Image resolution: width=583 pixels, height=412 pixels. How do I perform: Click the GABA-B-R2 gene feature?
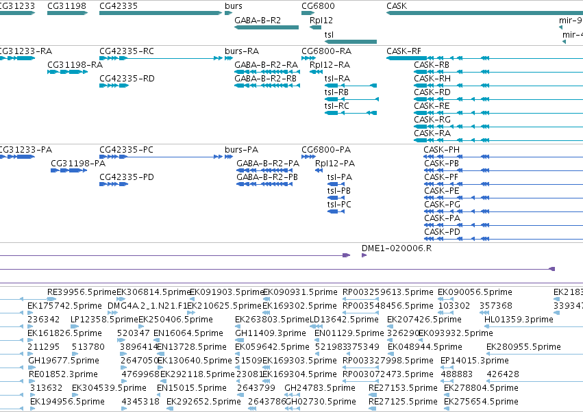point(266,27)
